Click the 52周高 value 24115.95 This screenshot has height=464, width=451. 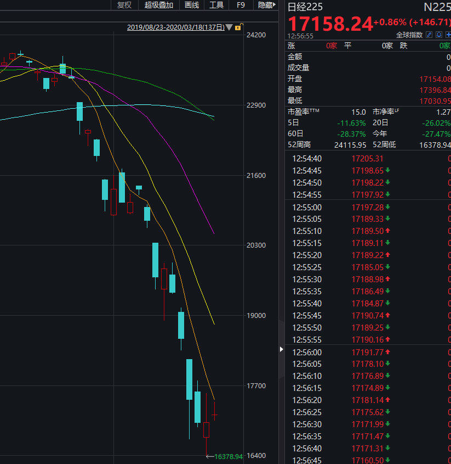tap(350, 145)
